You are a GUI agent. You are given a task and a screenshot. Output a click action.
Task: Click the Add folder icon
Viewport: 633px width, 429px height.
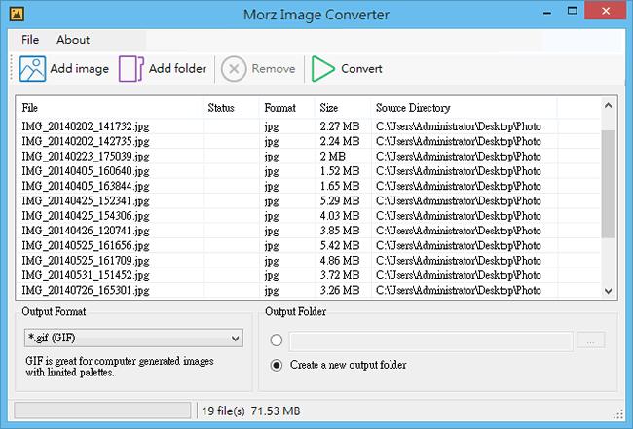point(131,69)
